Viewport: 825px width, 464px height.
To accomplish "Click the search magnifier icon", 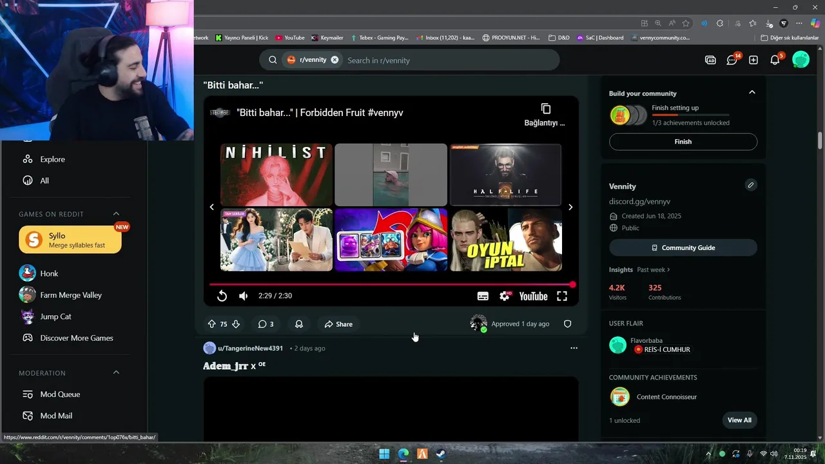I will pyautogui.click(x=273, y=60).
